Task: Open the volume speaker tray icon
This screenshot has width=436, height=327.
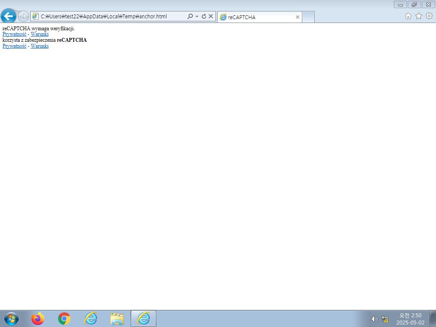Action: point(375,319)
